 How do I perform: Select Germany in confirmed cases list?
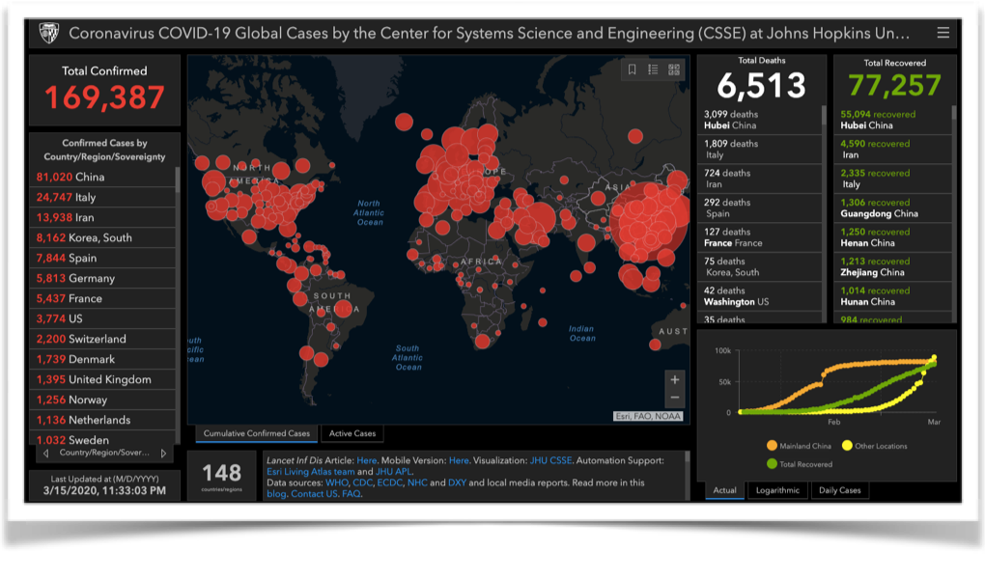[x=102, y=278]
